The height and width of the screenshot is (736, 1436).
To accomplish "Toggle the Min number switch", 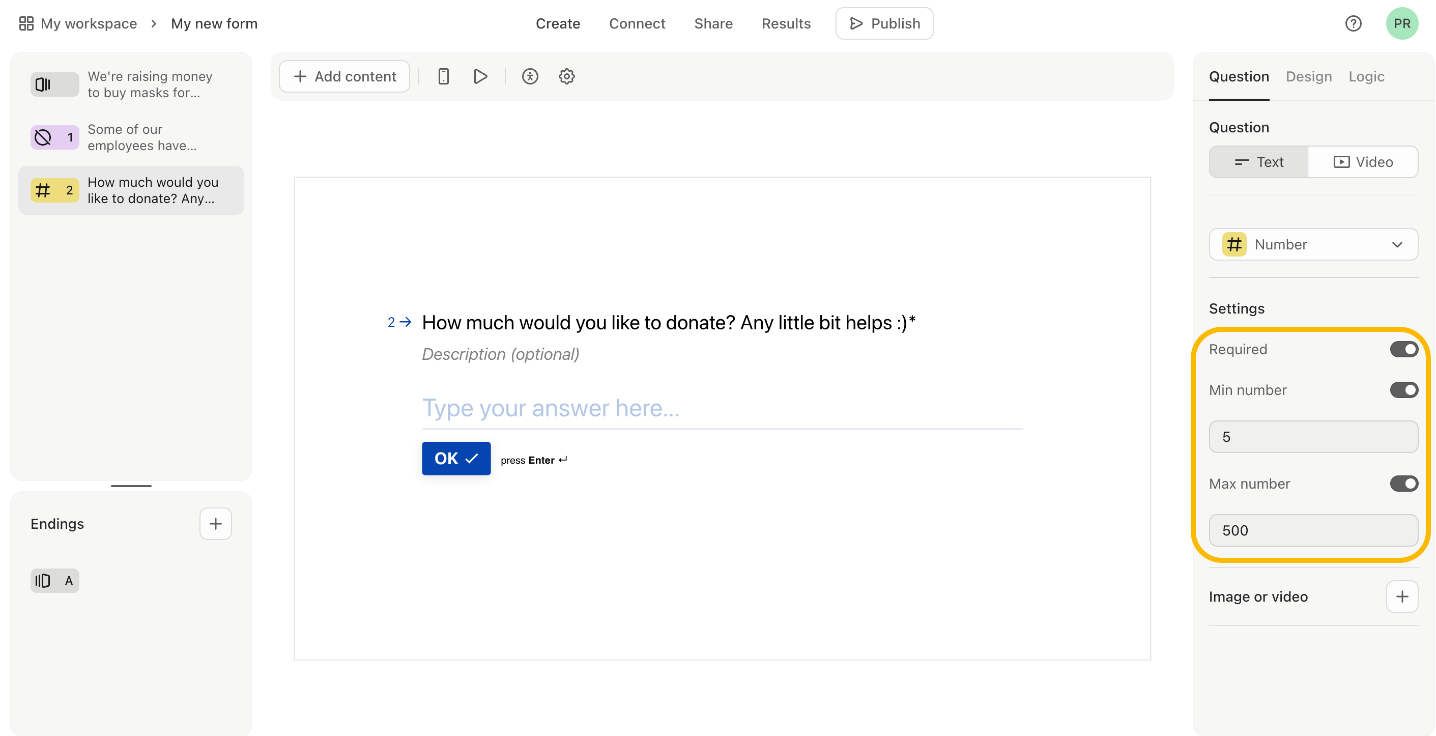I will pos(1403,390).
